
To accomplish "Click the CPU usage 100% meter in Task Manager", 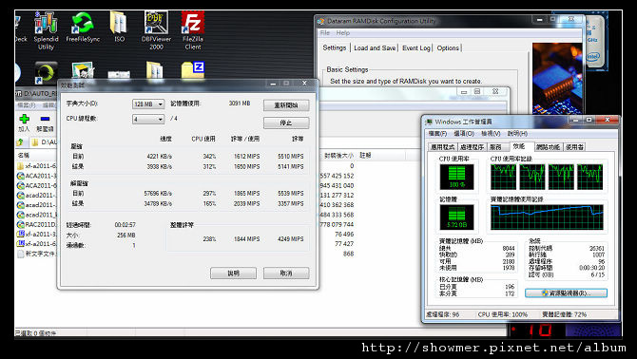I will [456, 177].
